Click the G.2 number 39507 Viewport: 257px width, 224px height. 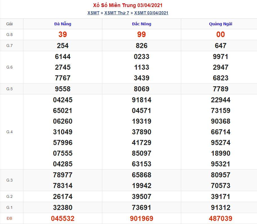coord(142,196)
